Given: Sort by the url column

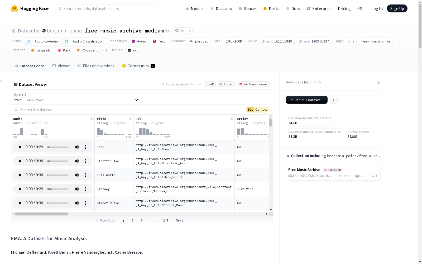Looking at the screenshot, I should [232, 119].
